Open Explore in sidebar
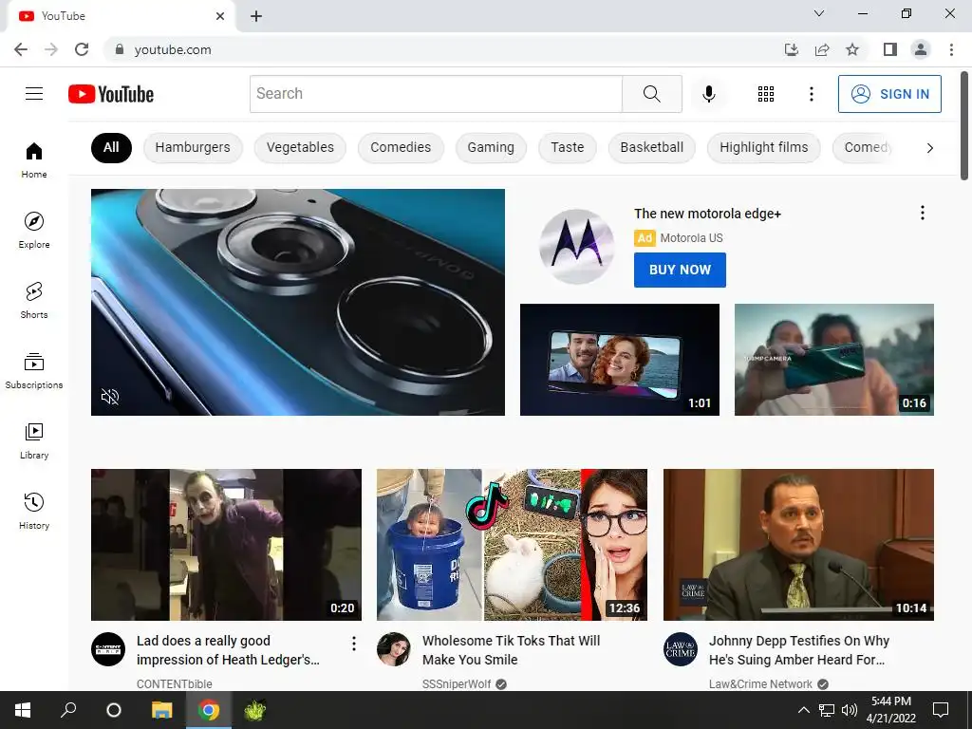The image size is (972, 729). click(34, 231)
